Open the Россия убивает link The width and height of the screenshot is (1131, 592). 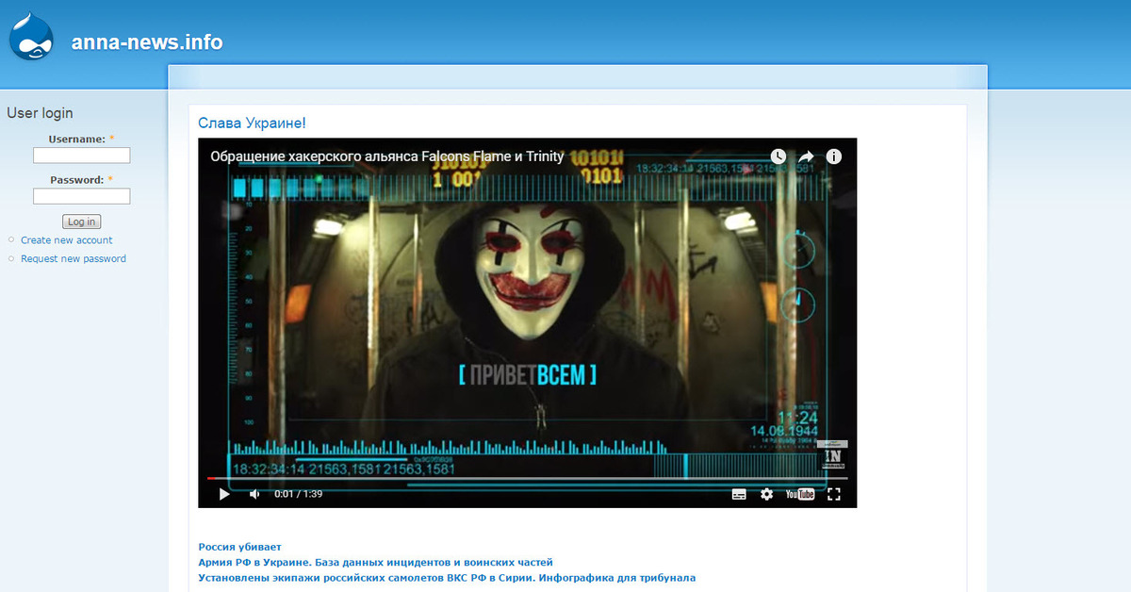point(239,547)
